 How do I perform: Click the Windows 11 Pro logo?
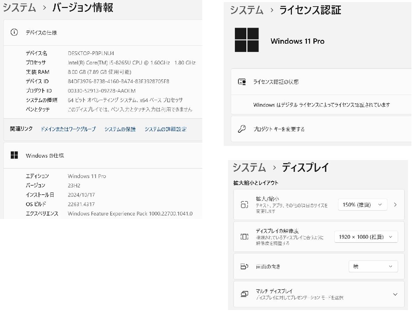tap(247, 40)
